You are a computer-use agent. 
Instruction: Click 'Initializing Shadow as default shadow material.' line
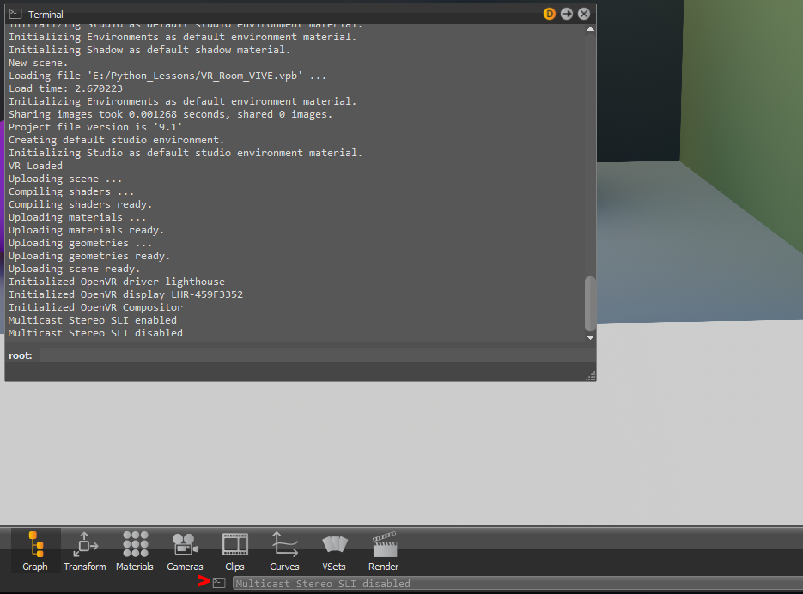pyautogui.click(x=149, y=50)
